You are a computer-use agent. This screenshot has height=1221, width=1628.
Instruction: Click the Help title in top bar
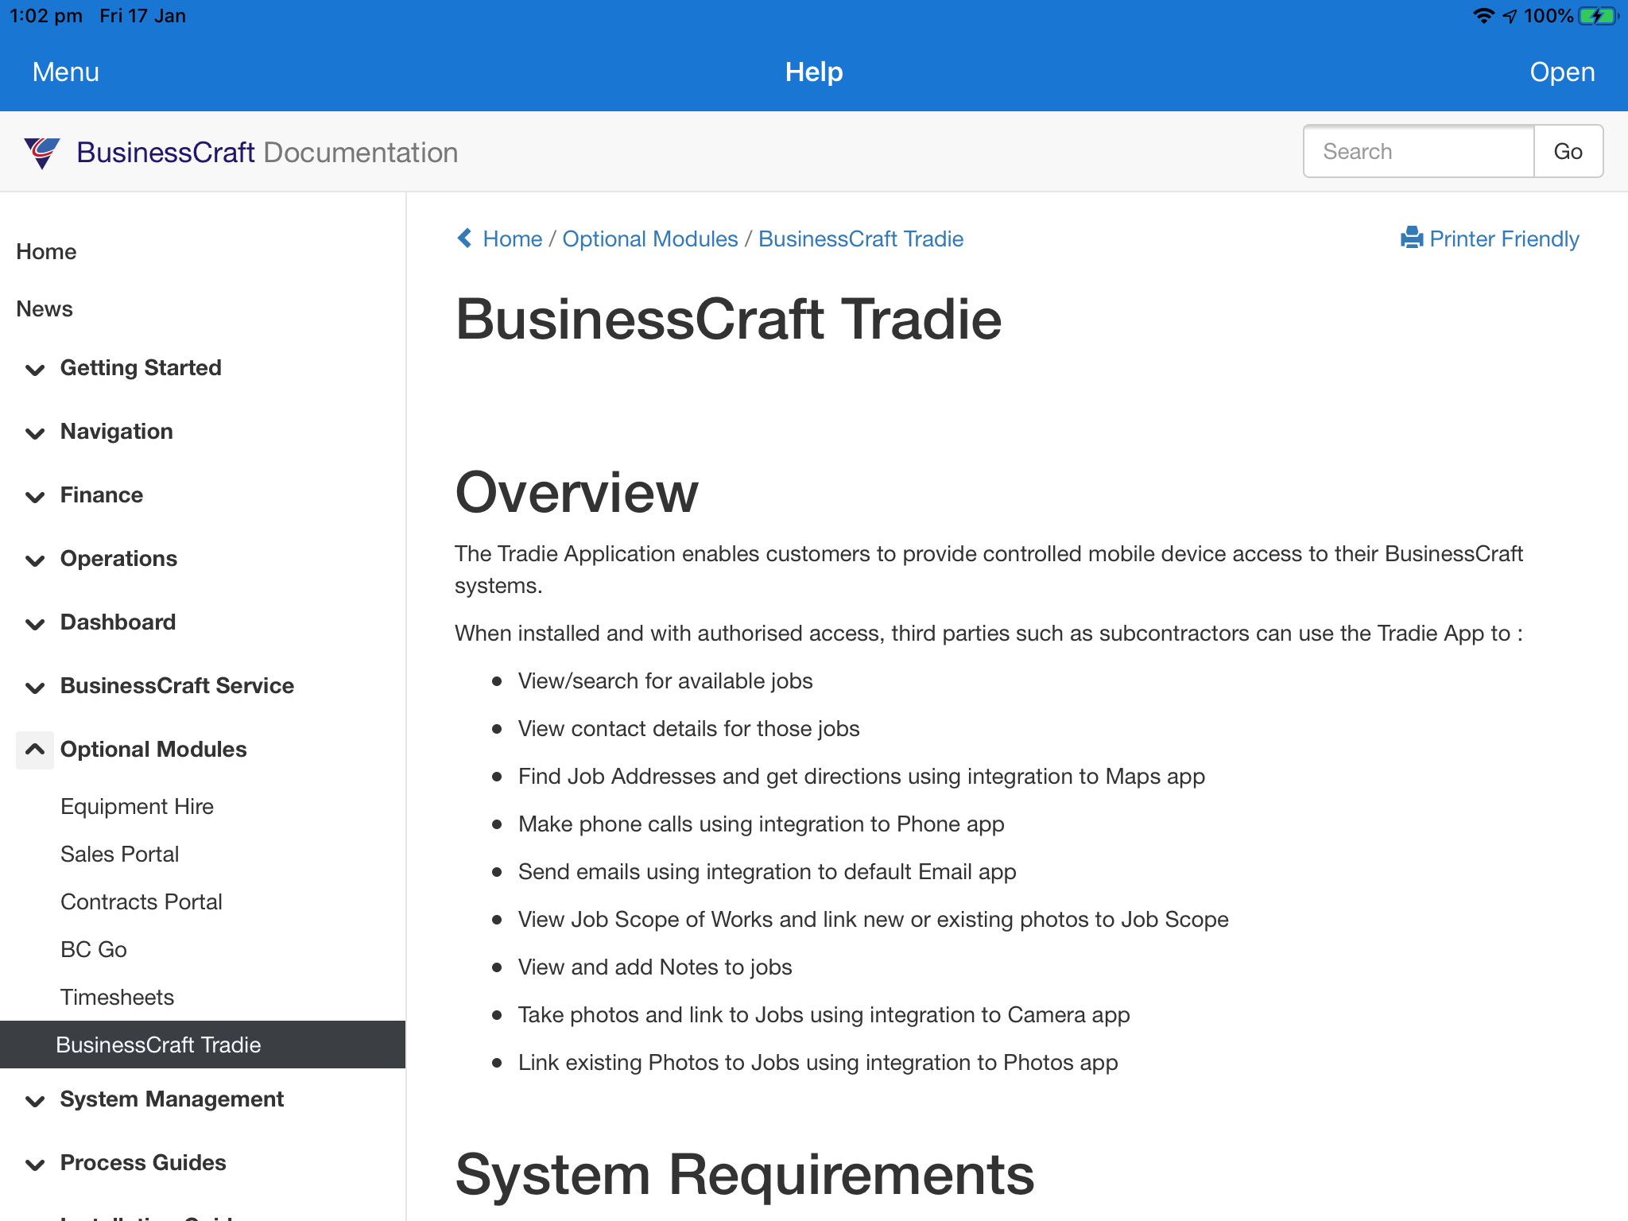pyautogui.click(x=814, y=72)
